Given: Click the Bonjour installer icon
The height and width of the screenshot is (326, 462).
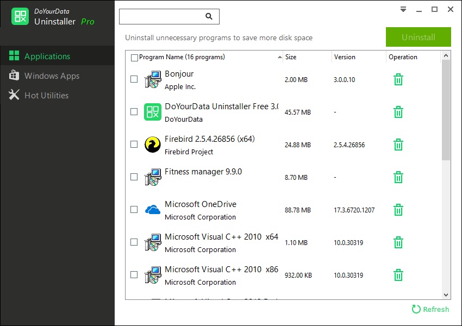Looking at the screenshot, I should coord(153,79).
